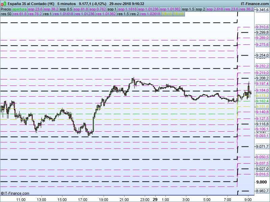The image size is (270, 202).
Task: Click the 9.289,0 magenta price label
Action: [262, 38]
